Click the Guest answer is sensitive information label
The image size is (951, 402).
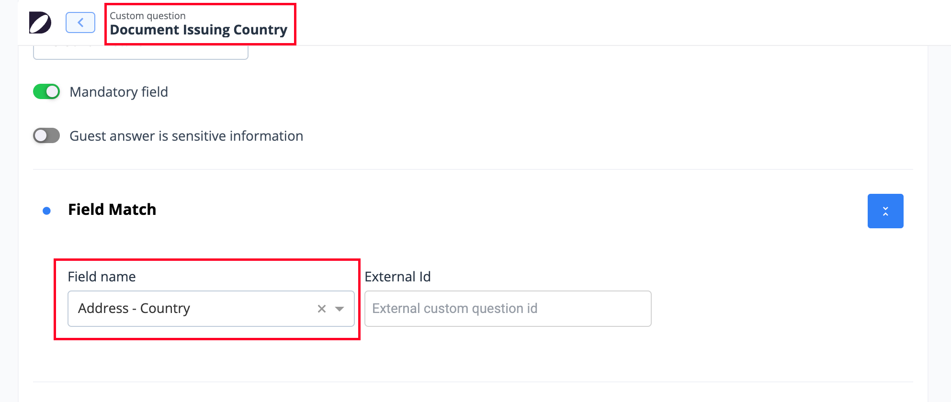point(186,136)
